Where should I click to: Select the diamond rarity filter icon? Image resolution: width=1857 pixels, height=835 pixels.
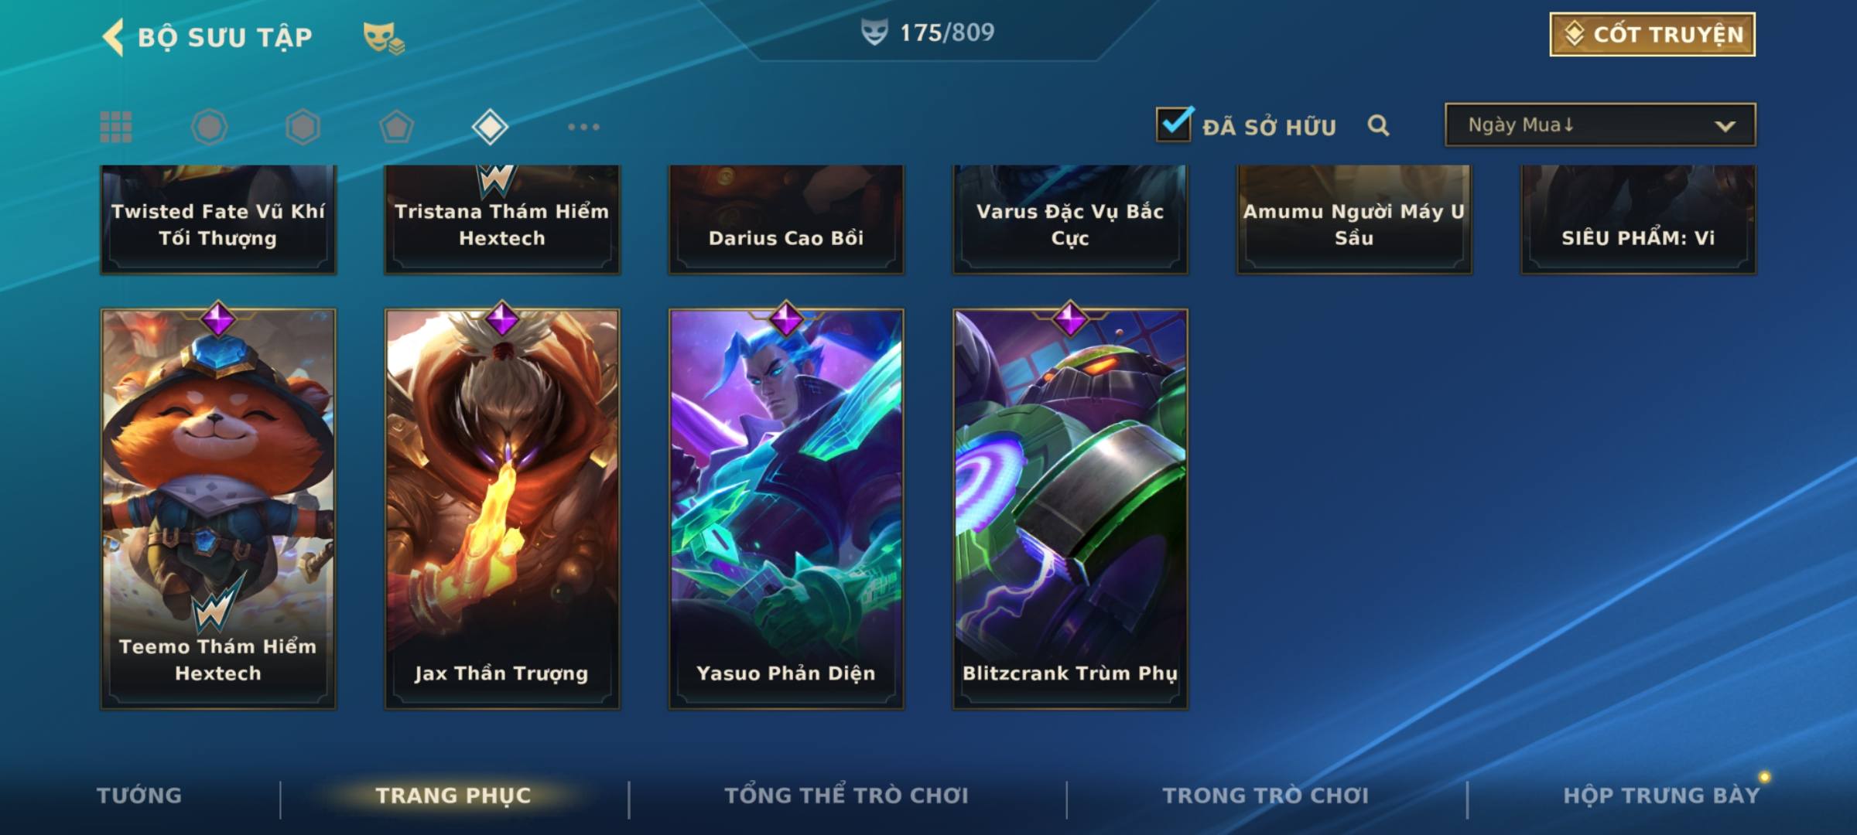pos(490,127)
